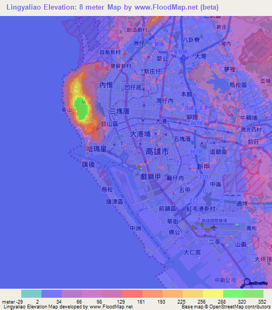The image size is (272, 310).
Task: Click the 370 road number label
Action: (x=203, y=177)
